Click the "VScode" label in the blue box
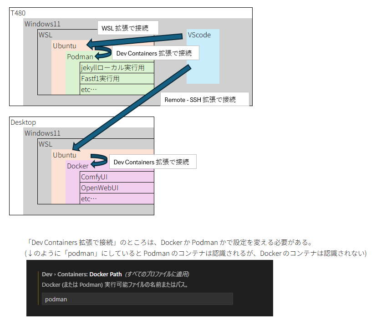The image size is (376, 325). 199,35
